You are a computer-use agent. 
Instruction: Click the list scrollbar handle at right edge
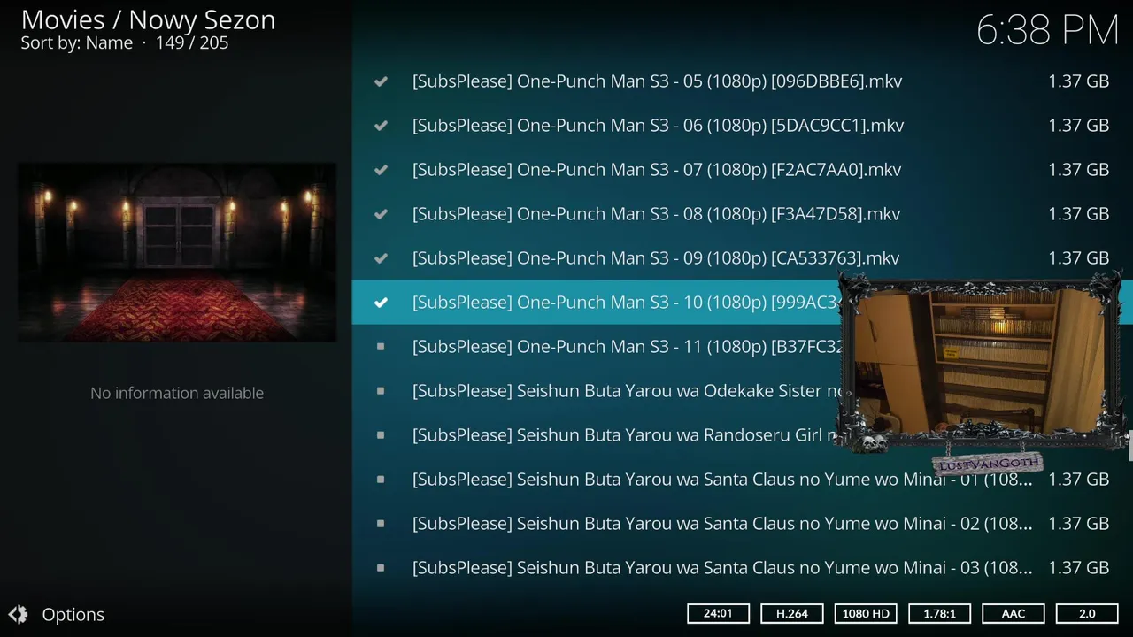pyautogui.click(x=1130, y=445)
